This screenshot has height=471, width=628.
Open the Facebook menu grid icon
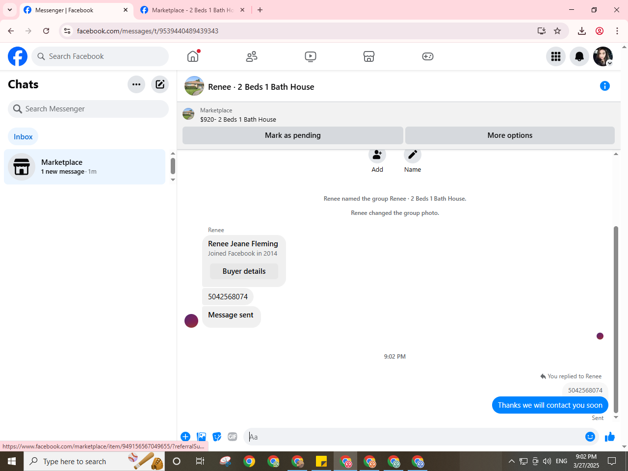click(x=556, y=56)
